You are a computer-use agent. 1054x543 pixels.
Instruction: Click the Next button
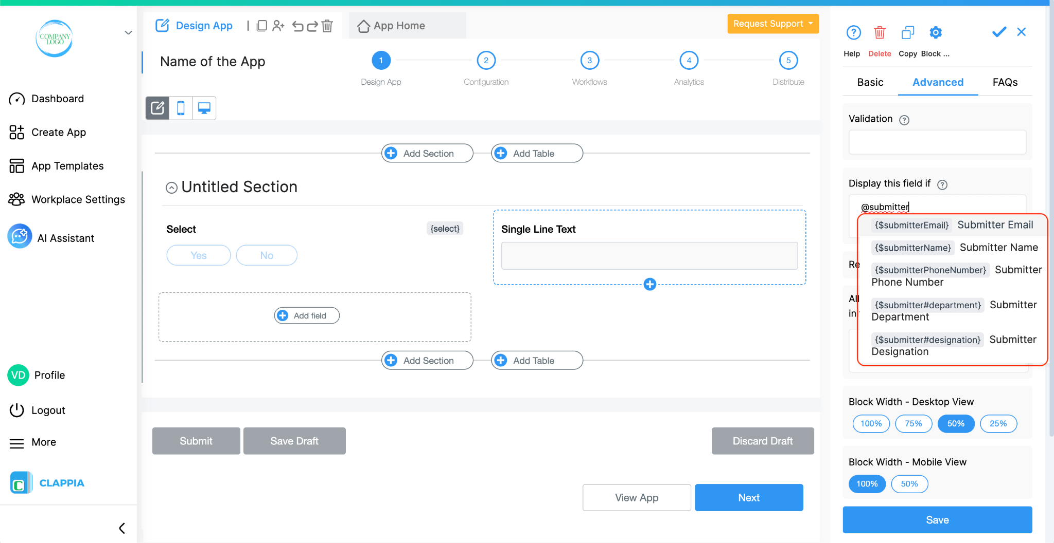click(x=749, y=497)
